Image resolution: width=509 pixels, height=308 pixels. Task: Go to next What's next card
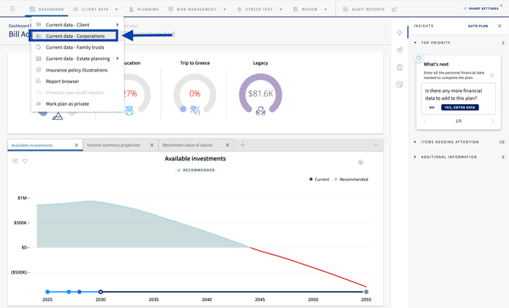click(x=492, y=121)
